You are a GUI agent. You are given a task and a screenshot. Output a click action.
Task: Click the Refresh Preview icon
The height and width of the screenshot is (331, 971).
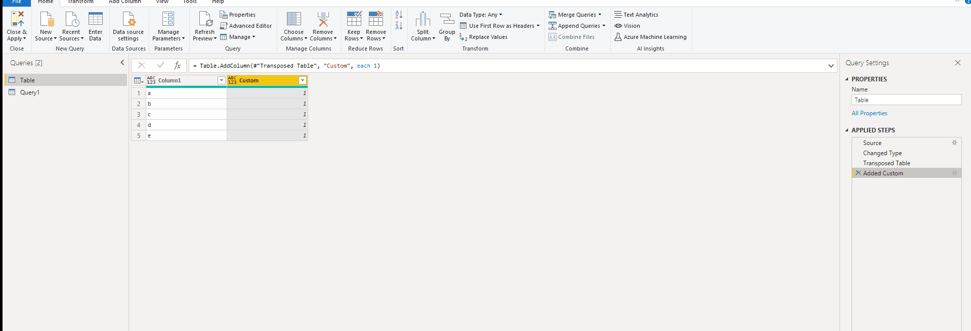click(205, 19)
